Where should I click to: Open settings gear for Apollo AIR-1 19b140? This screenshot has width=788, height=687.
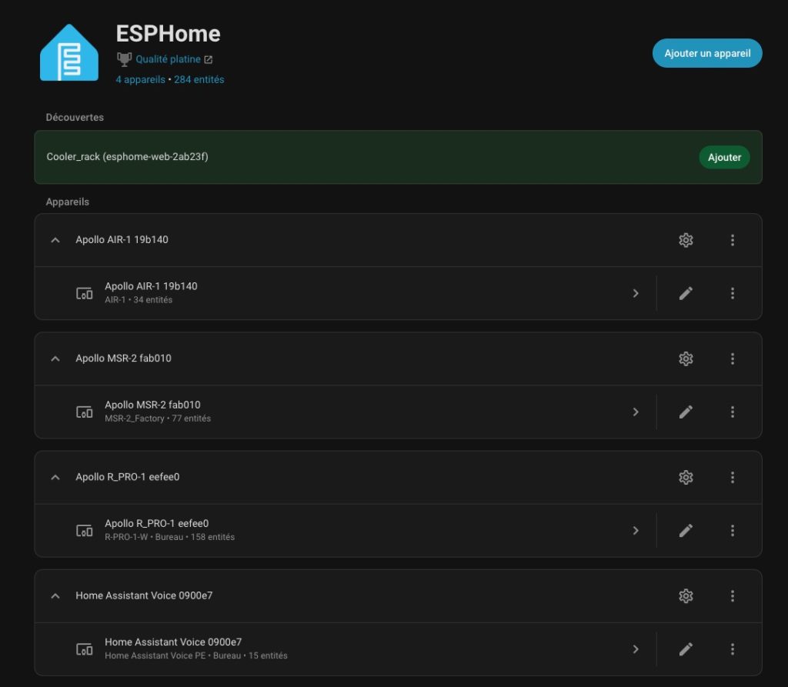[686, 240]
